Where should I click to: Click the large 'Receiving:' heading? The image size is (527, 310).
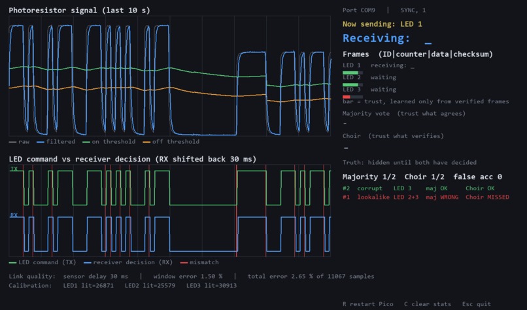(x=377, y=38)
